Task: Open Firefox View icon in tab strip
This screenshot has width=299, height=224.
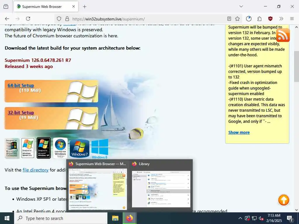Action: 6,6
